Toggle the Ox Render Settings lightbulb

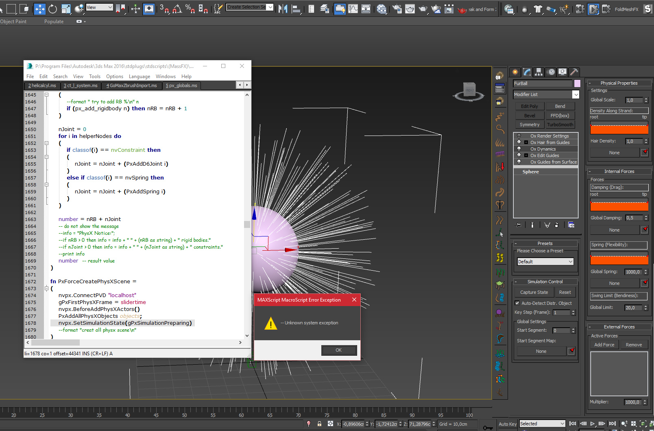519,136
